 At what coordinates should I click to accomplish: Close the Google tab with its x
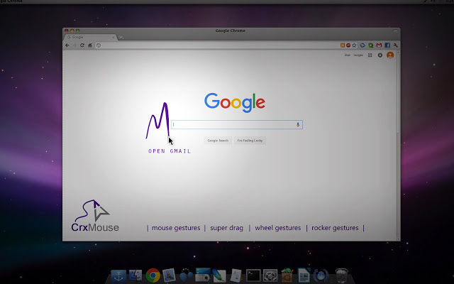tap(113, 37)
